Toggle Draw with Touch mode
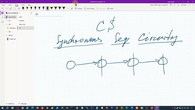 pyautogui.click(x=72, y=9)
